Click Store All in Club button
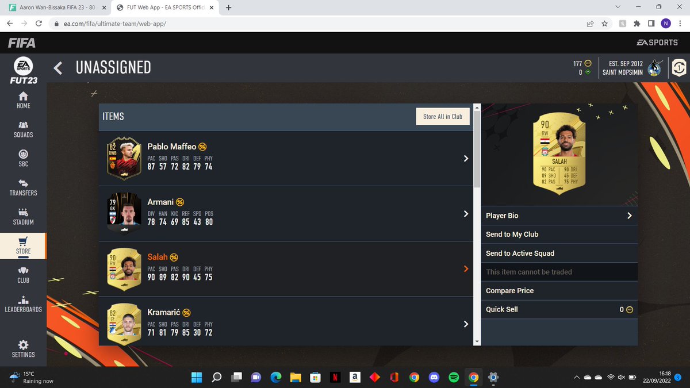Viewport: 690px width, 388px height. point(443,116)
